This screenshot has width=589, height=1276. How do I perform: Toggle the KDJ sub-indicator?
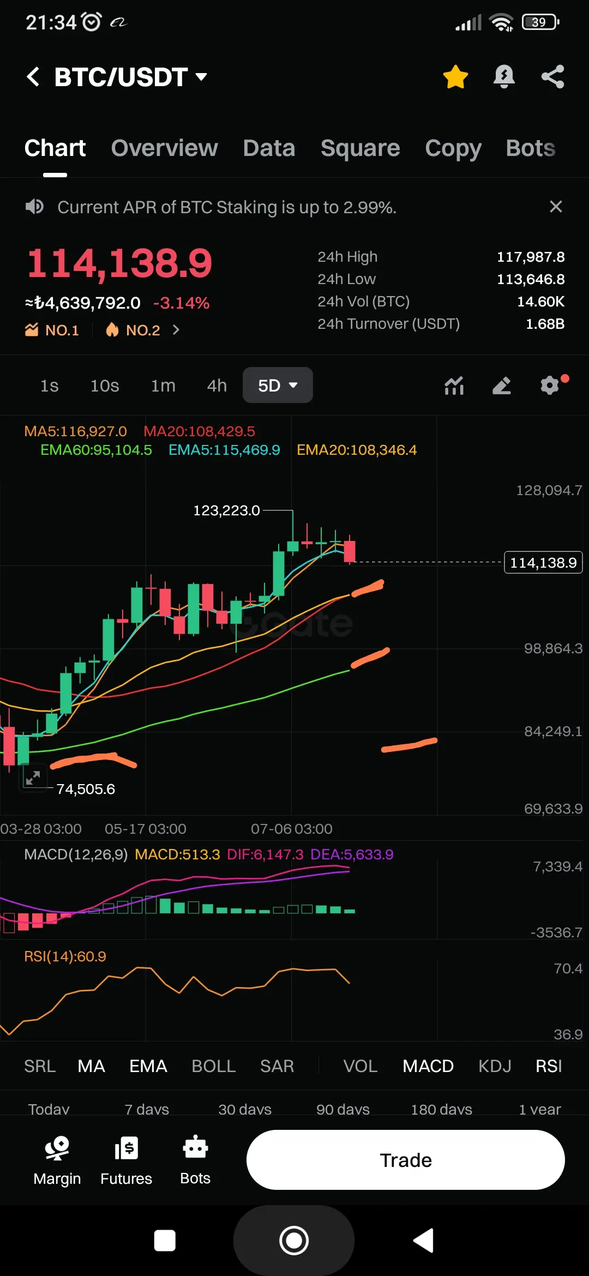[x=495, y=1066]
